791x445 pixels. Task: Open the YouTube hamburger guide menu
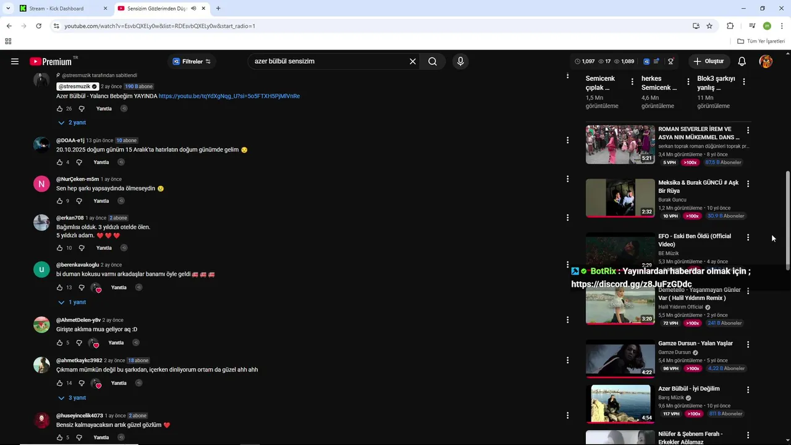coord(15,61)
